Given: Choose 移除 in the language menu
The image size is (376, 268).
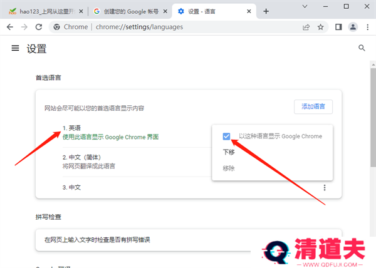Looking at the screenshot, I should (229, 168).
